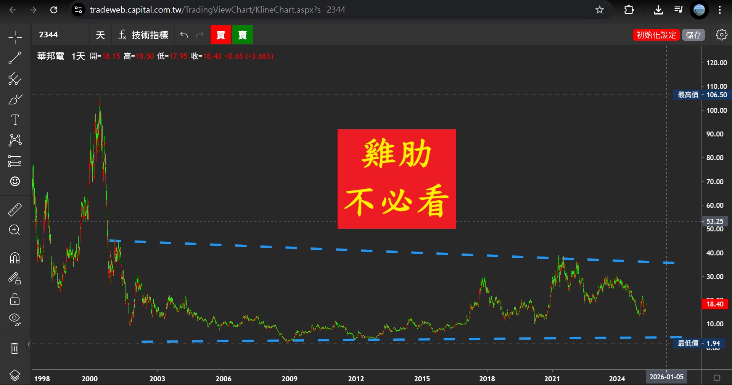Click the trash remove drawings icon

[x=15, y=348]
